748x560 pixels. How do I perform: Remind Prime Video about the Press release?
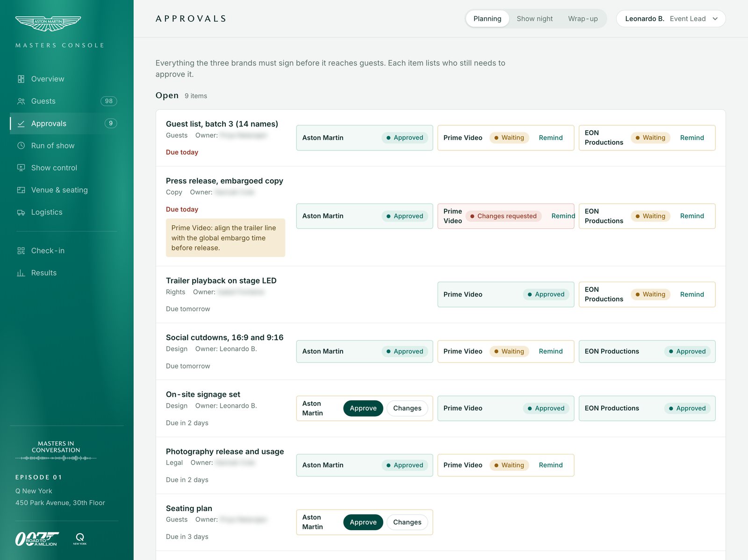pos(563,216)
